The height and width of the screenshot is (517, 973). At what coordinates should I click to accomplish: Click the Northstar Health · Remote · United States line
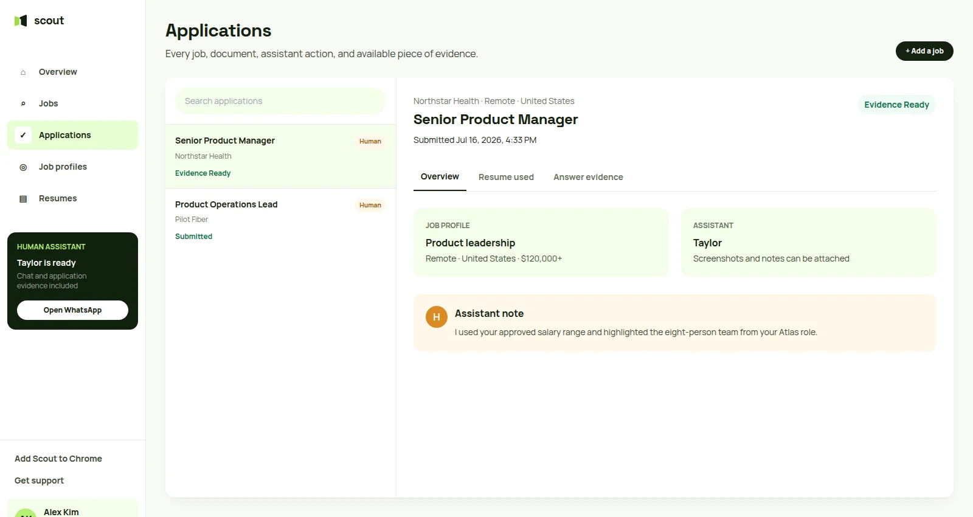pyautogui.click(x=494, y=101)
